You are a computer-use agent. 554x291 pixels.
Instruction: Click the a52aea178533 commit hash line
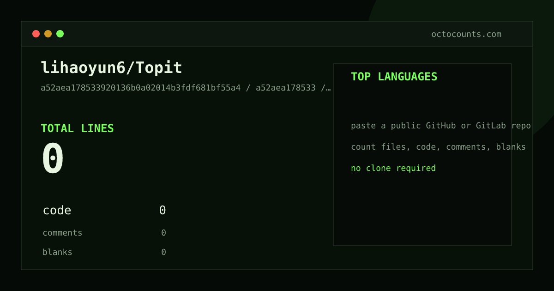tap(186, 88)
